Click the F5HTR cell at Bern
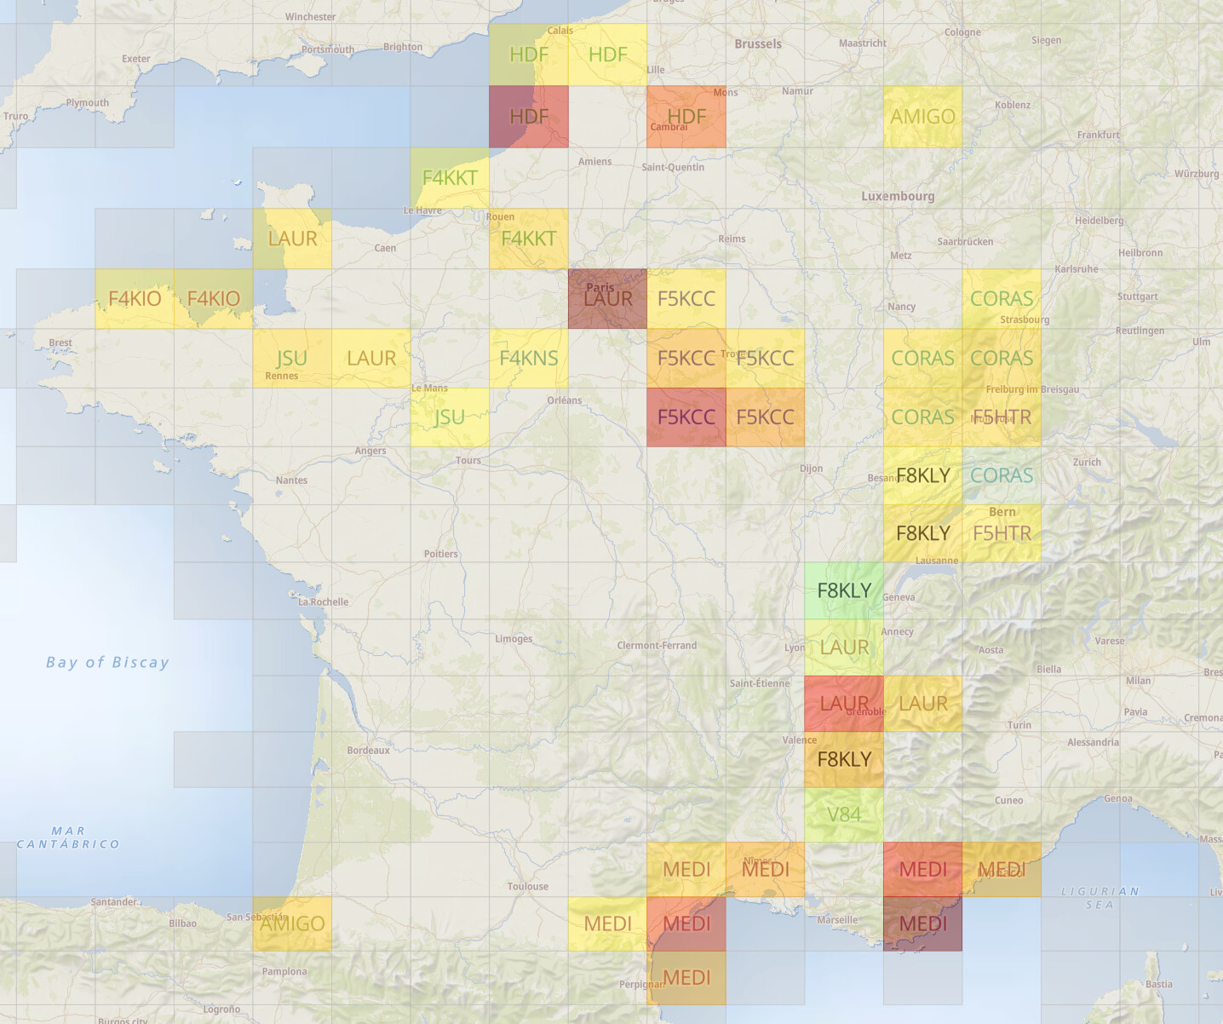 (x=1002, y=533)
